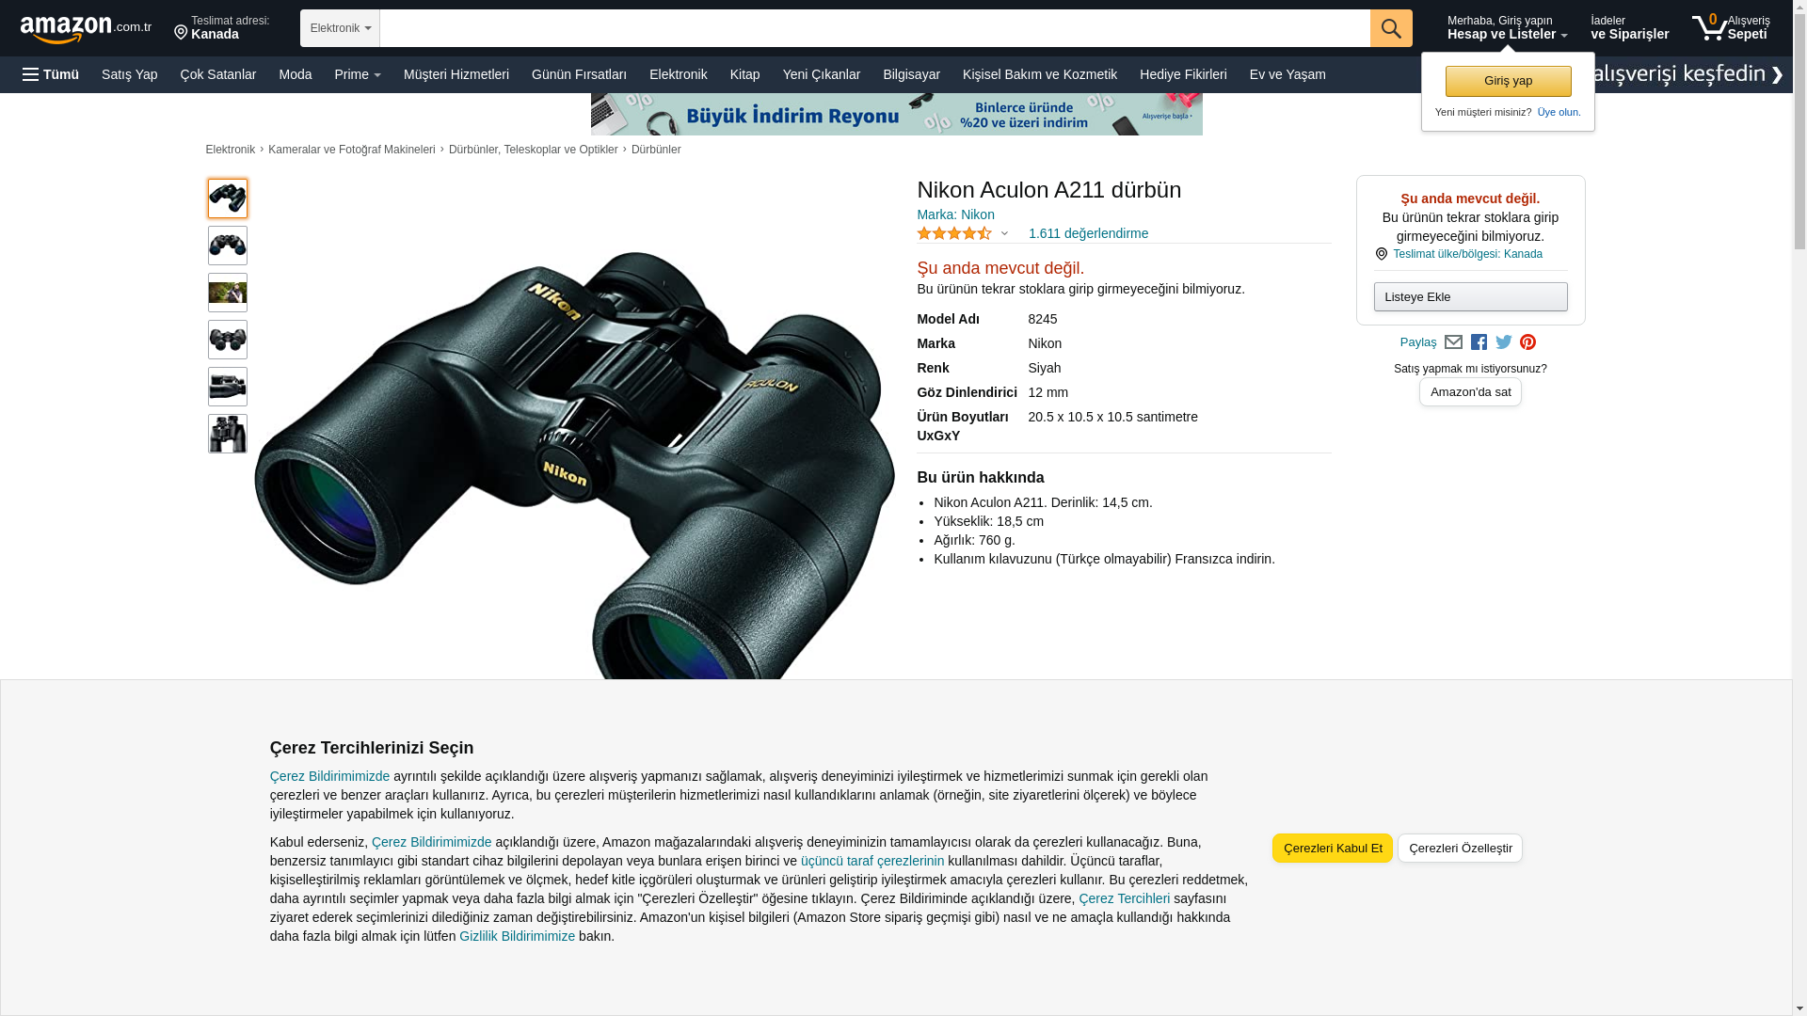The image size is (1807, 1016).
Task: Open Listeye Ekle dropdown button
Action: pyautogui.click(x=1470, y=297)
